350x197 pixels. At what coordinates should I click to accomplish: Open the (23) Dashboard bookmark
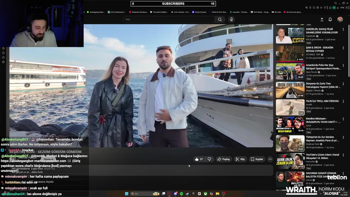[117, 12]
